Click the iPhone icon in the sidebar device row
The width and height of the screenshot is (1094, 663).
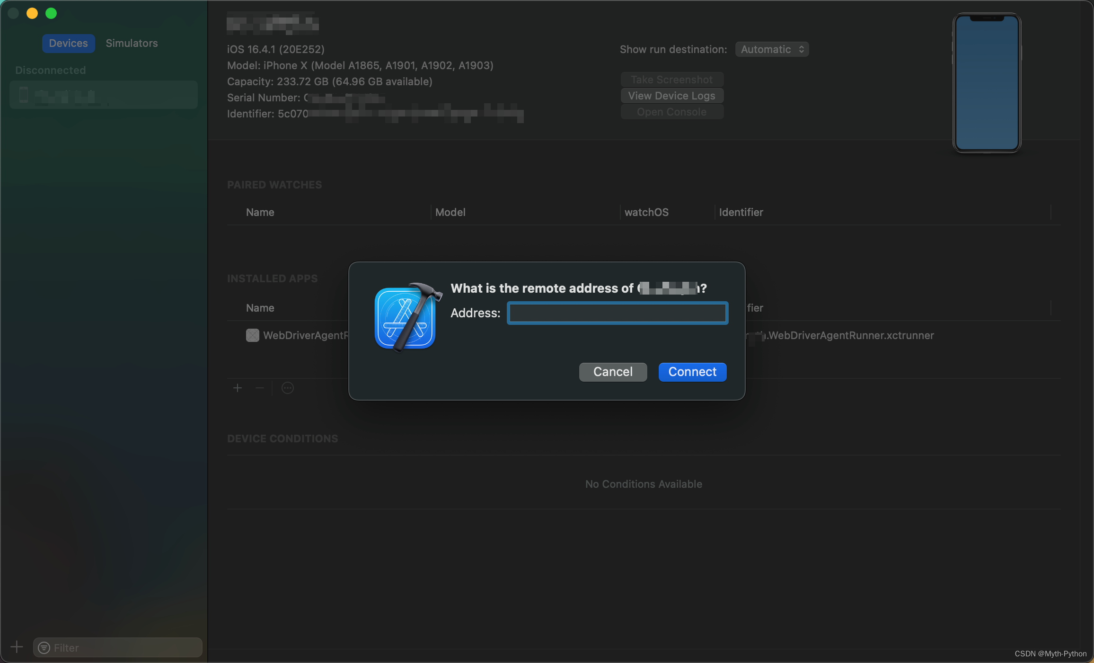[24, 95]
